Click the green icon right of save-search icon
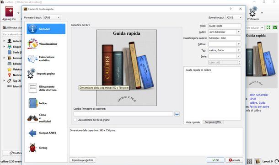 pos(275,27)
